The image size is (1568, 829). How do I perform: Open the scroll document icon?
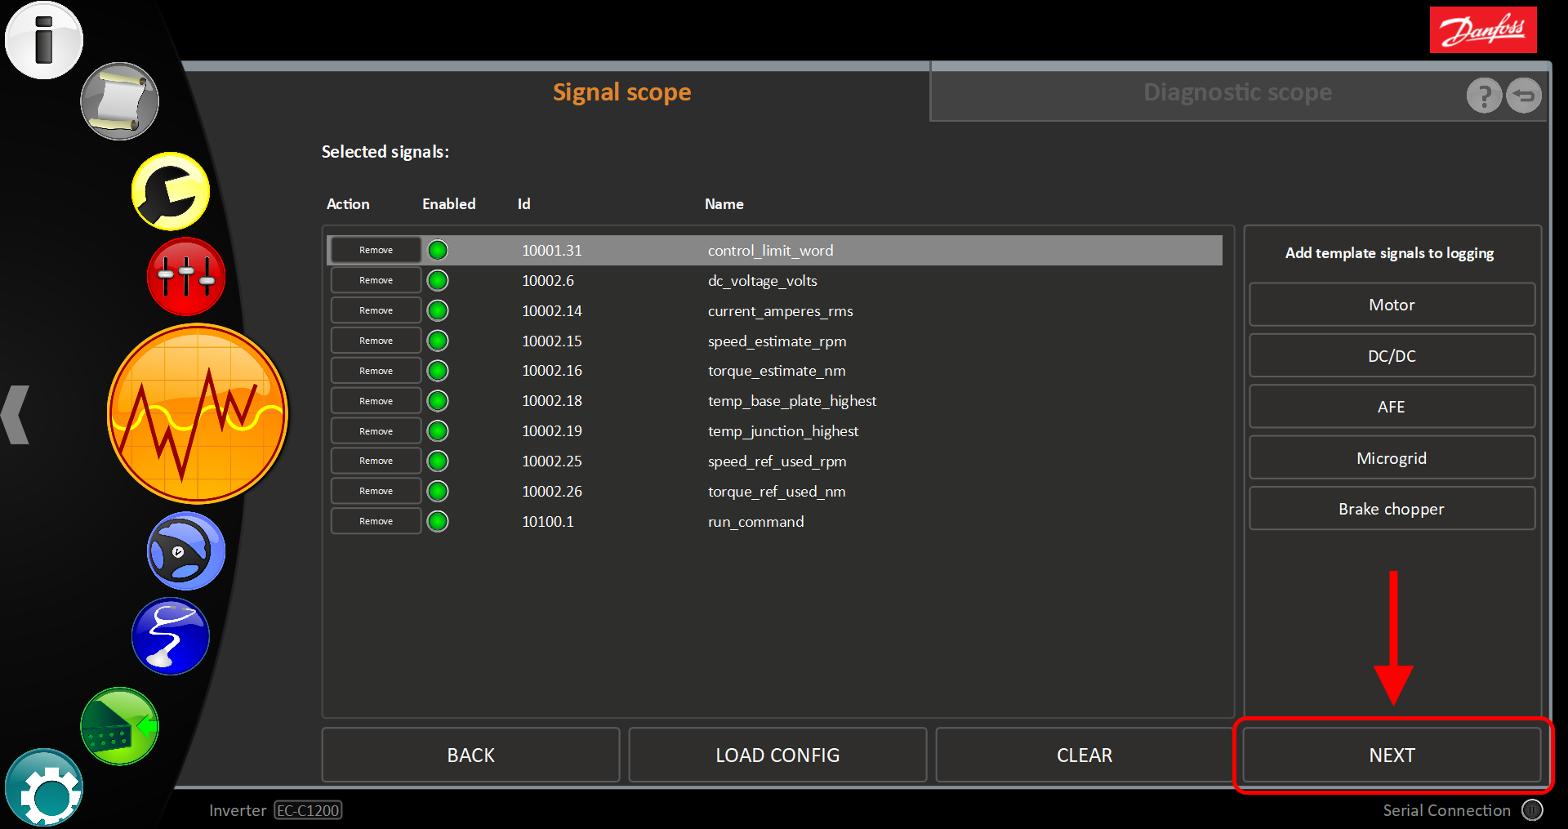coord(119,101)
